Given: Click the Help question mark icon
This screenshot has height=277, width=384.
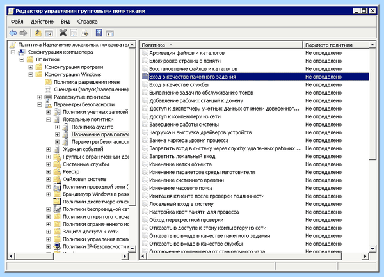Looking at the screenshot, I should coord(99,33).
